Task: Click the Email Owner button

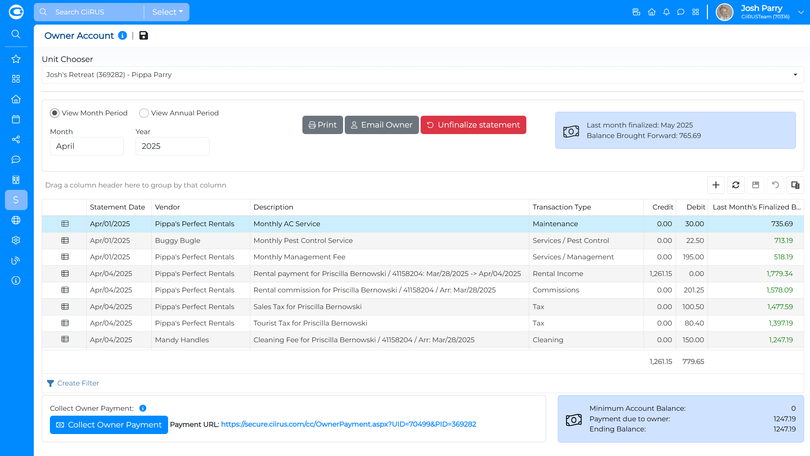Action: [382, 125]
